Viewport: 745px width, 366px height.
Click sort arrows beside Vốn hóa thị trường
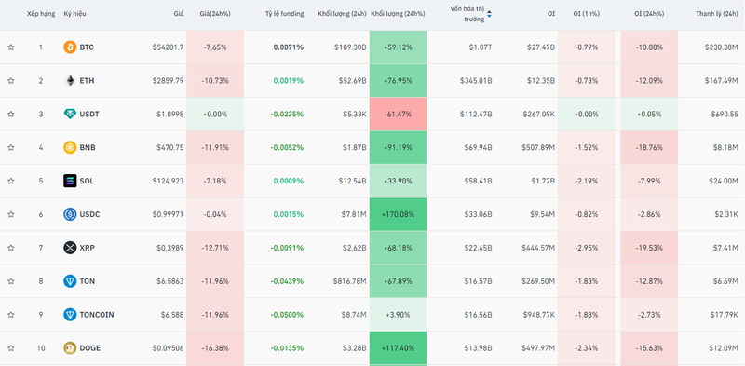coord(489,14)
